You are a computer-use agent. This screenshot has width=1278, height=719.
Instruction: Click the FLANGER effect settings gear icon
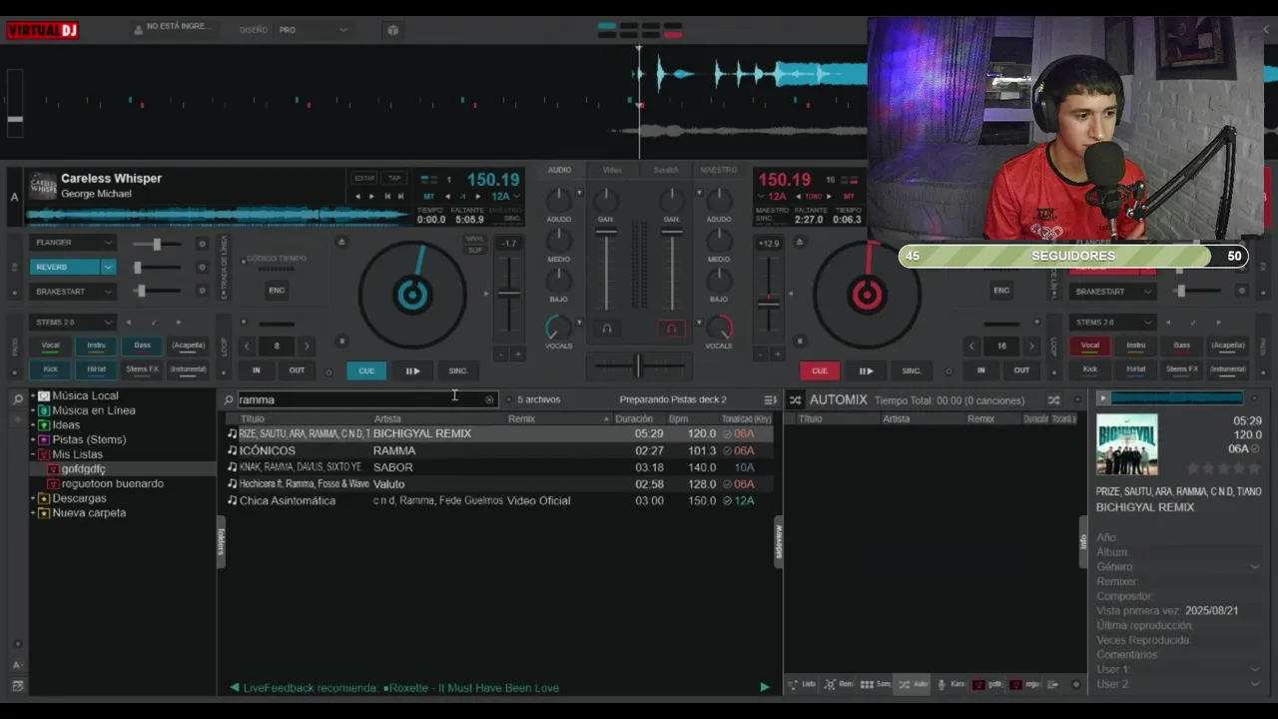point(202,243)
